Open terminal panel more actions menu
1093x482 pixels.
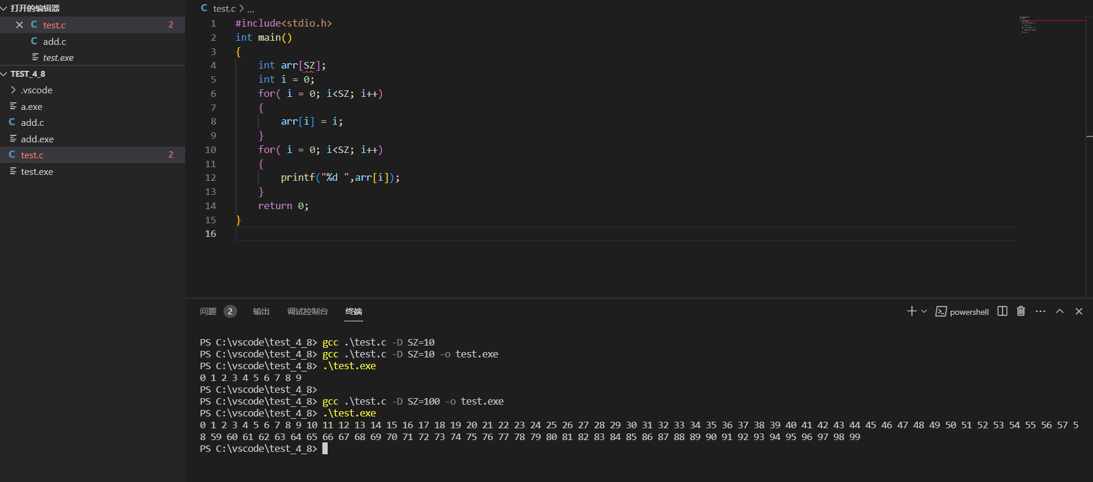[1040, 311]
